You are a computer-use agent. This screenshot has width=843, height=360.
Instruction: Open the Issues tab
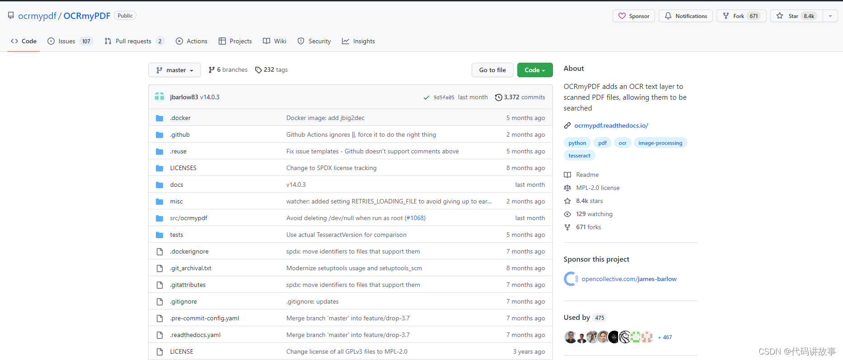pos(70,41)
